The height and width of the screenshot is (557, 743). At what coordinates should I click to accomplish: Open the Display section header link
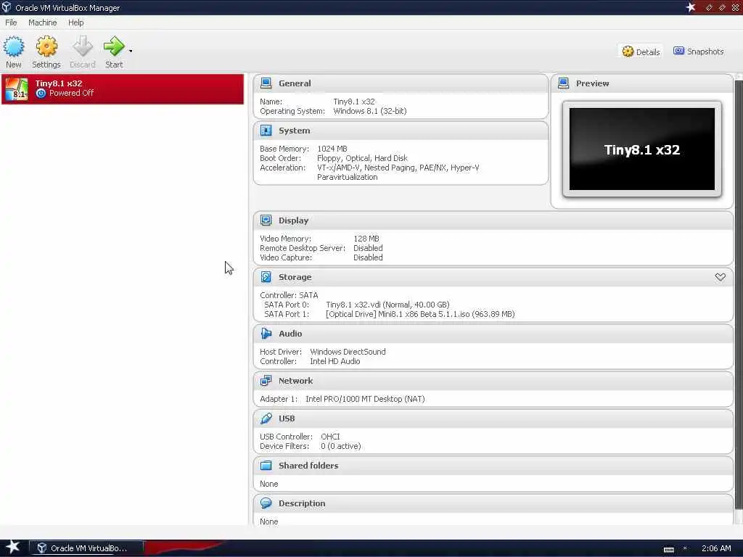pyautogui.click(x=293, y=220)
